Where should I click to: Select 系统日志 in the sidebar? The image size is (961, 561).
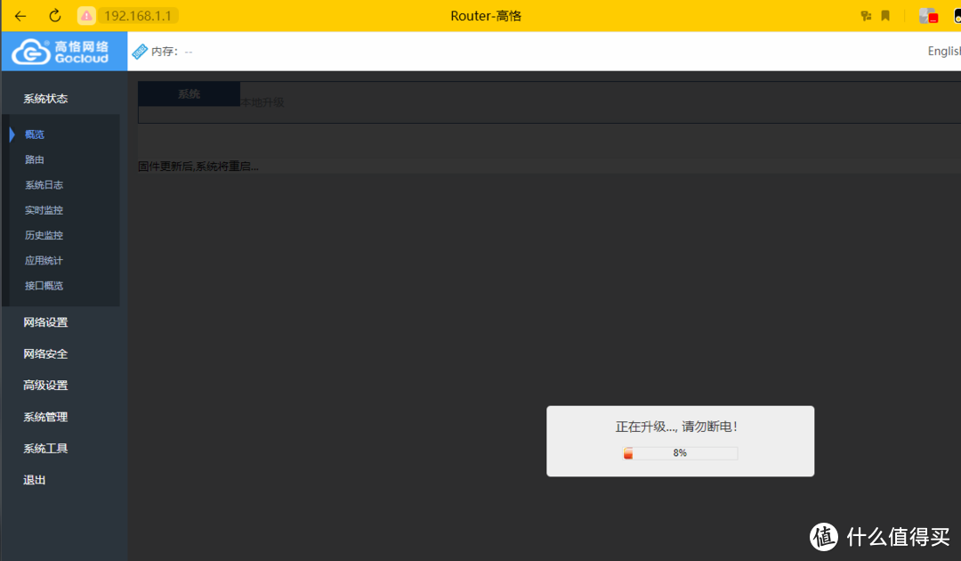tap(44, 185)
